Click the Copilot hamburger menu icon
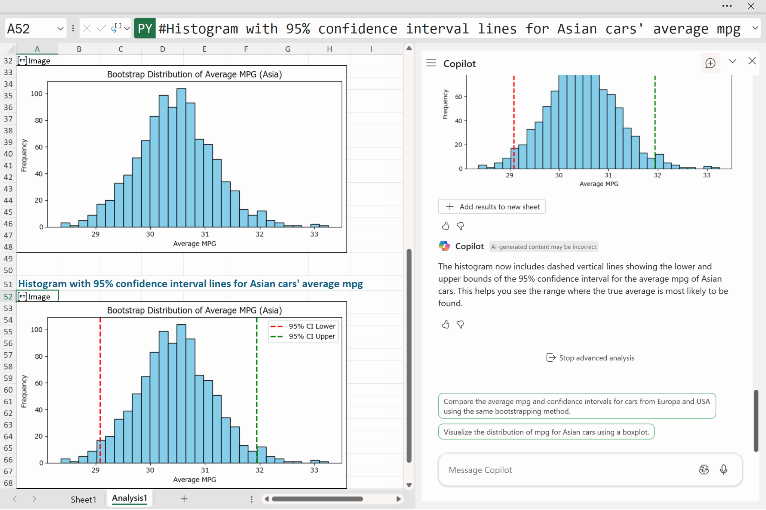The height and width of the screenshot is (510, 766). (x=431, y=63)
